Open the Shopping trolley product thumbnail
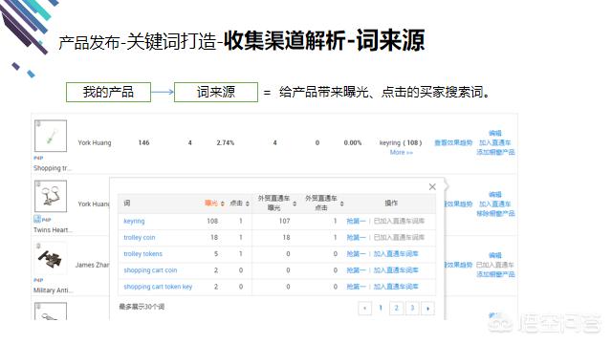Viewport: 612px width, 344px height. point(51,136)
